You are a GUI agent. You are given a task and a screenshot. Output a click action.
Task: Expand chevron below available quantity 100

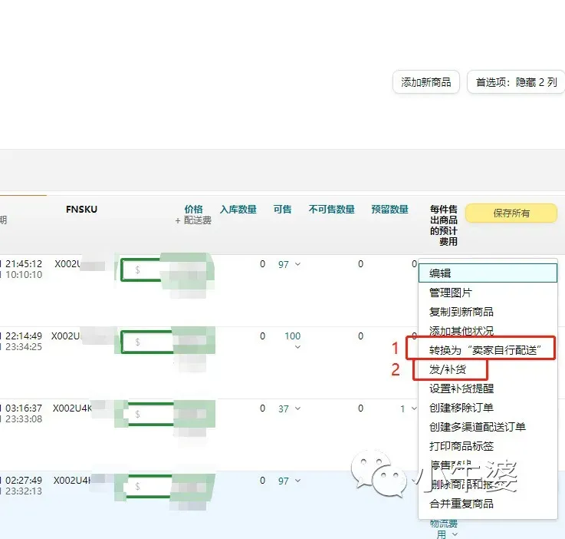[297, 347]
